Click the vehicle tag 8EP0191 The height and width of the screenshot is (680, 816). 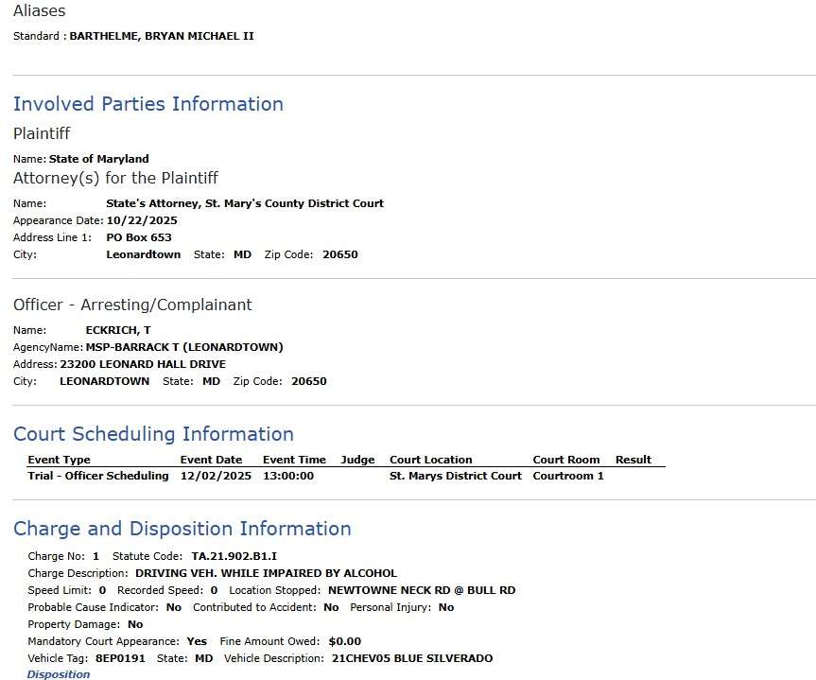point(120,658)
